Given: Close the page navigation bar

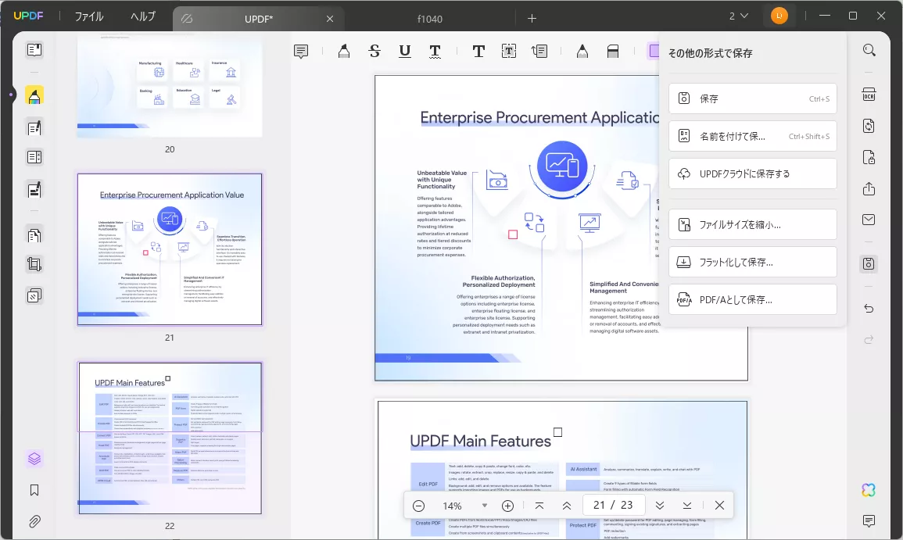Looking at the screenshot, I should pos(719,506).
